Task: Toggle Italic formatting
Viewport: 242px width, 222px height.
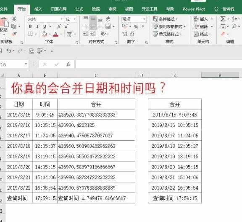Action: point(37,27)
